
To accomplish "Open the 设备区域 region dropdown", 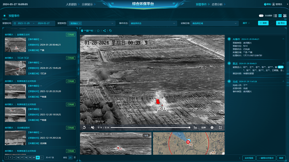I will tap(214, 23).
